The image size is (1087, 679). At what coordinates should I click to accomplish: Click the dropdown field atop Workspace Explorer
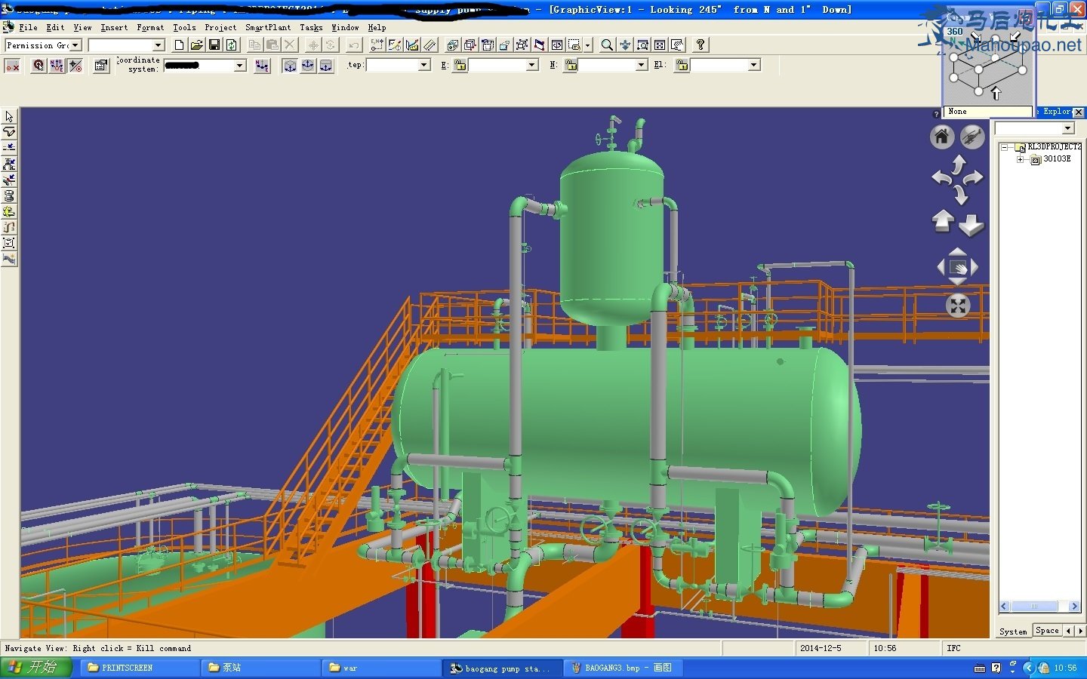1034,128
